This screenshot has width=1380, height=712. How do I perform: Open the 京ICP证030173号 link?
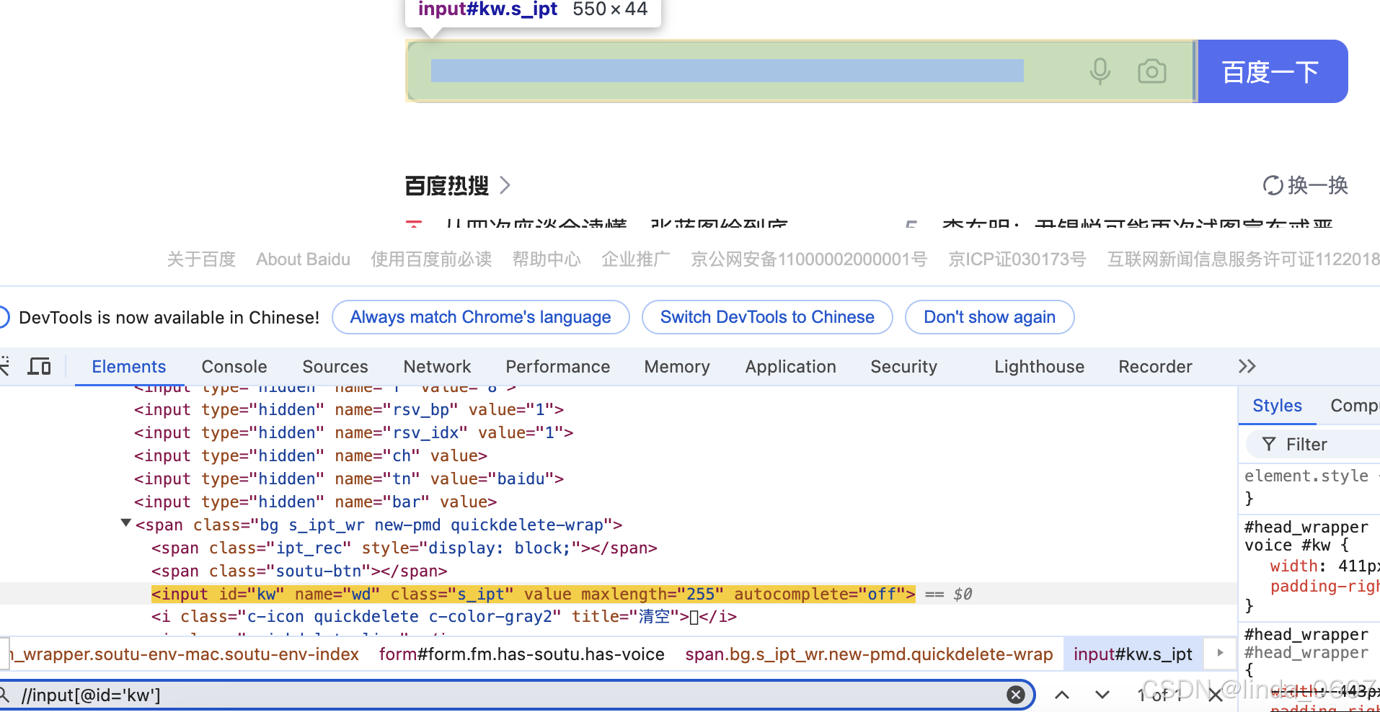[1017, 259]
